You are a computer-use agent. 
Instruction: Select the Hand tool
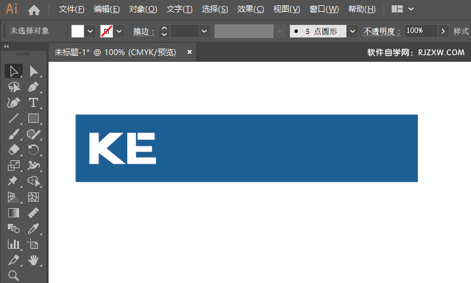click(33, 260)
